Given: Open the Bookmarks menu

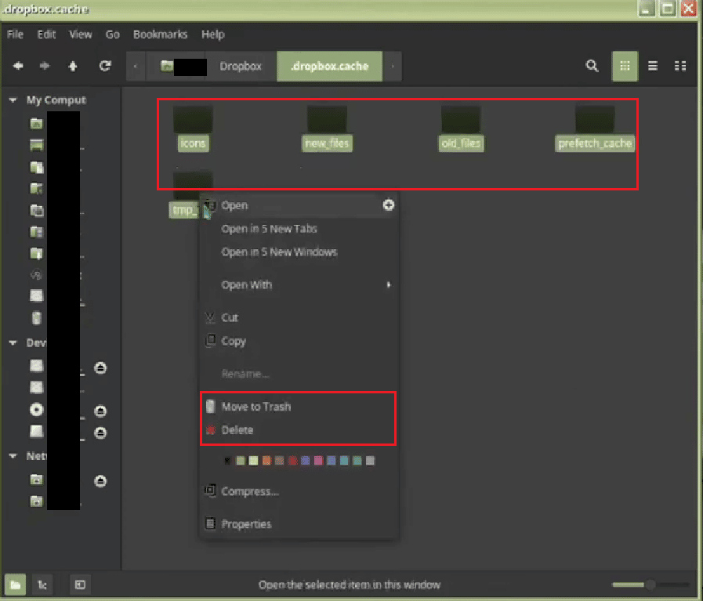Looking at the screenshot, I should tap(160, 34).
